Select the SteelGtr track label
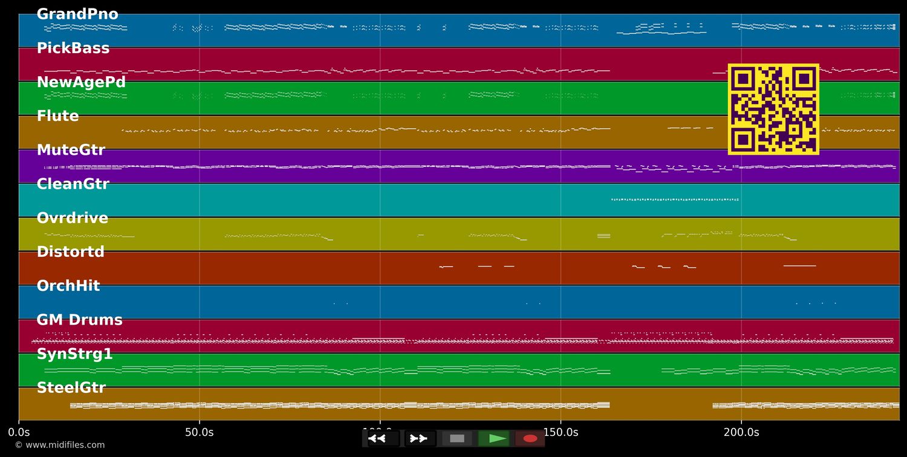 (x=71, y=388)
